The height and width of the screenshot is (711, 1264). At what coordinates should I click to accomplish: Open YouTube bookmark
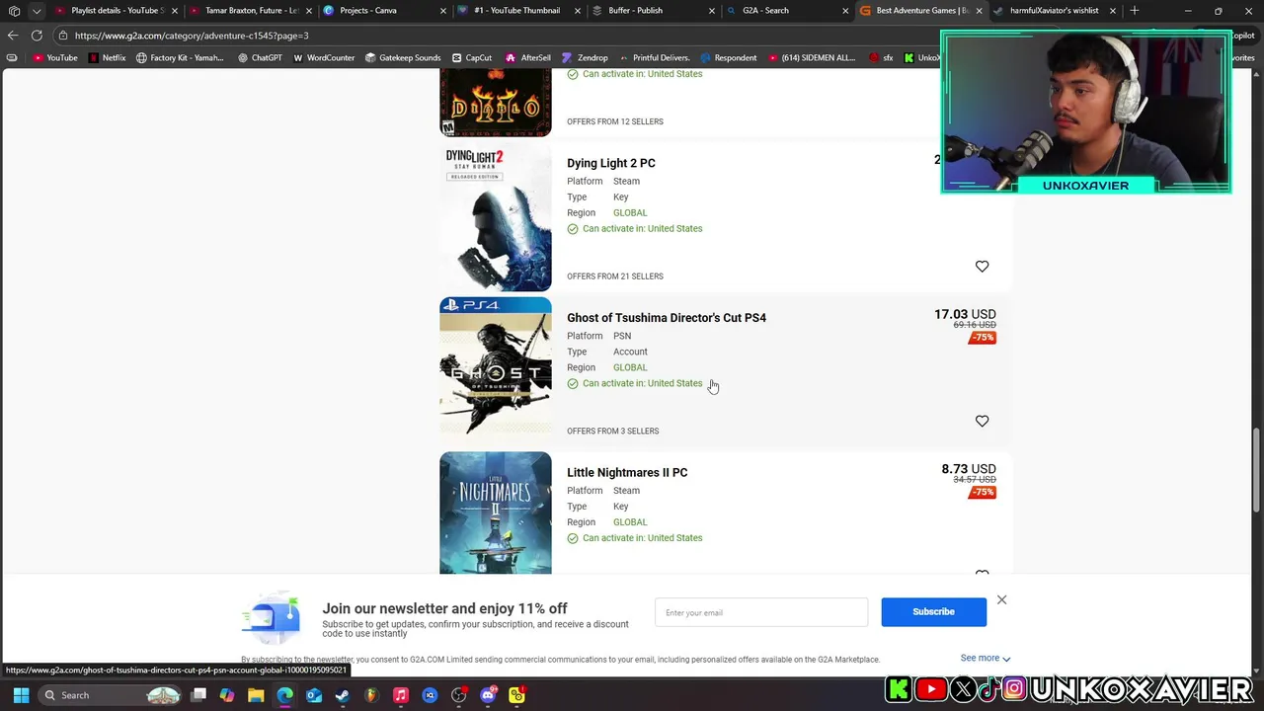click(x=55, y=58)
